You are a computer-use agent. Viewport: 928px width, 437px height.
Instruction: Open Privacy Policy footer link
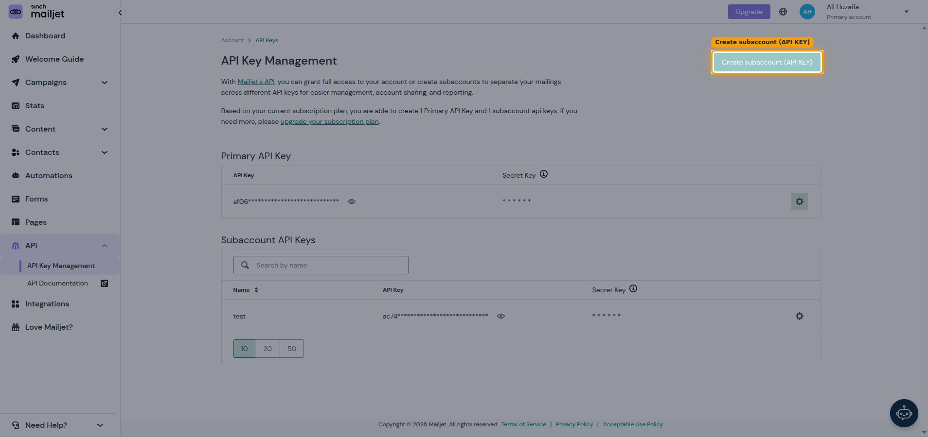tap(574, 424)
